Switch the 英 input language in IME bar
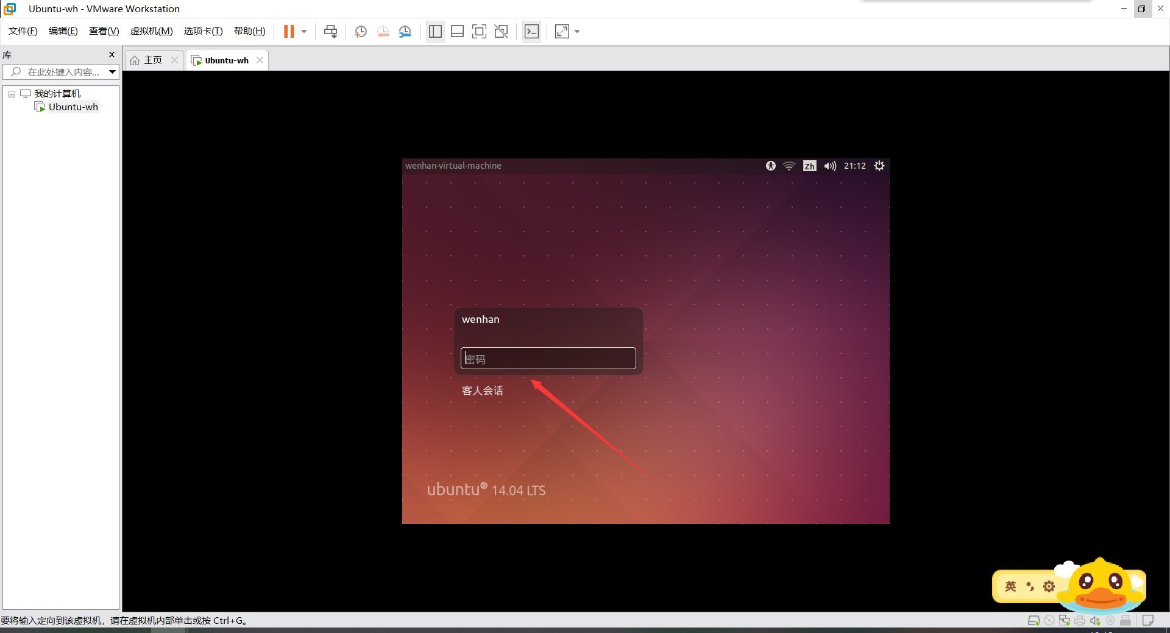This screenshot has width=1170, height=633. 1011,587
